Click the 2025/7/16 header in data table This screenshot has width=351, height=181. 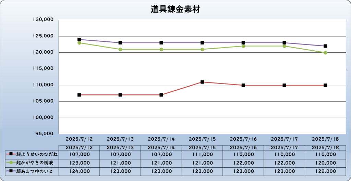tap(243, 148)
